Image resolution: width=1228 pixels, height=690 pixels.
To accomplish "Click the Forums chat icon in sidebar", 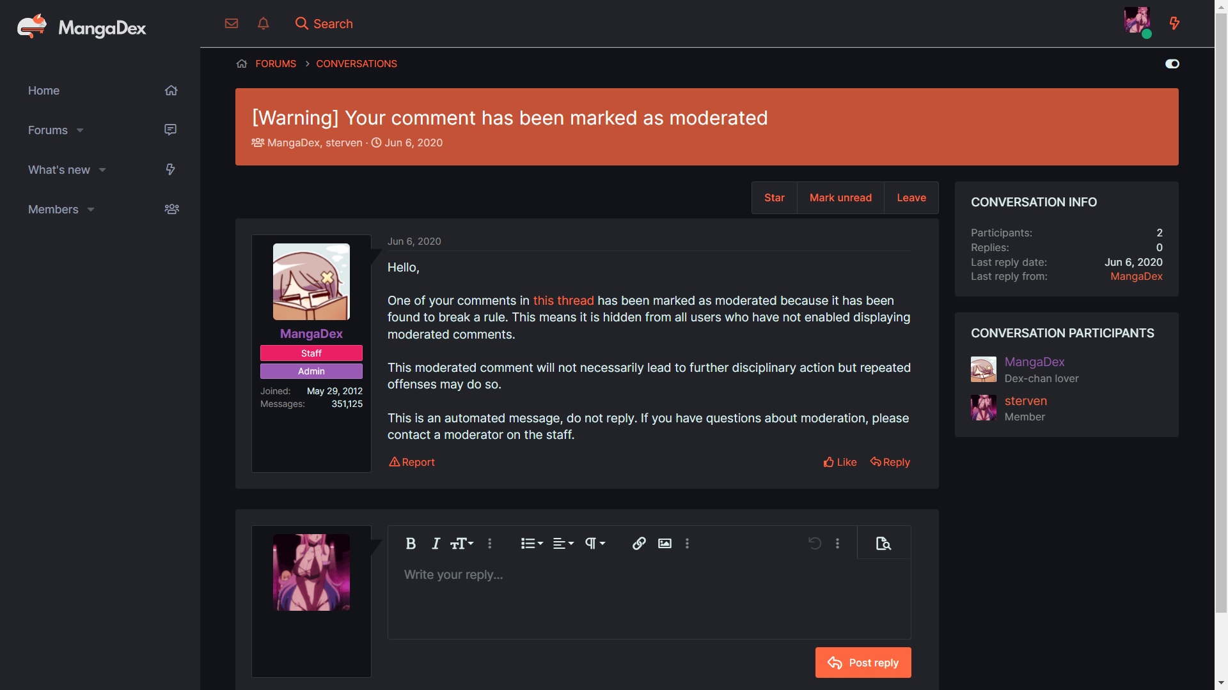I will click(x=170, y=130).
